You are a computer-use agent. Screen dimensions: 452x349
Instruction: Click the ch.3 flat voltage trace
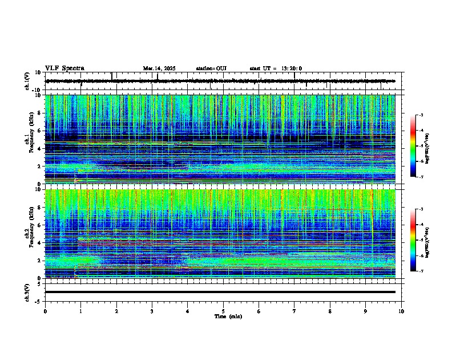[220, 292]
